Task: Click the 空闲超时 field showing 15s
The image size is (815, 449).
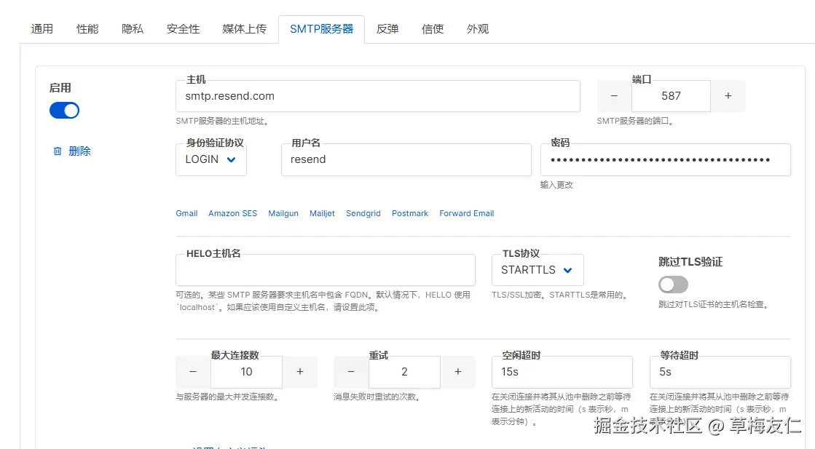Action: (x=562, y=372)
